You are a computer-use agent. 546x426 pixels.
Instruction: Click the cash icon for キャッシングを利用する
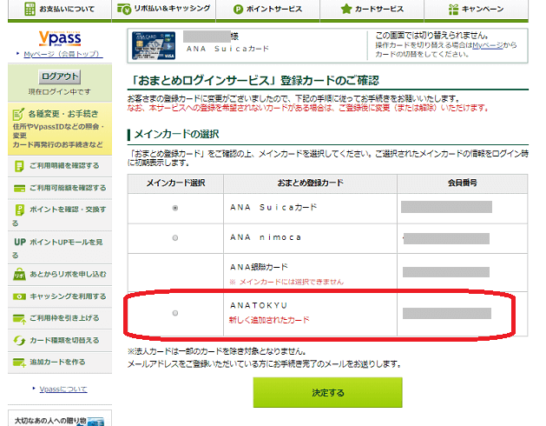pyautogui.click(x=19, y=296)
